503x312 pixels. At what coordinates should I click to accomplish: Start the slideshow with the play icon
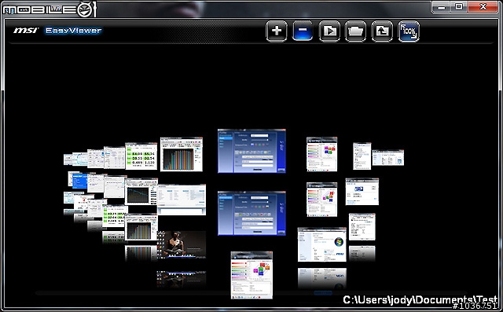pyautogui.click(x=329, y=31)
